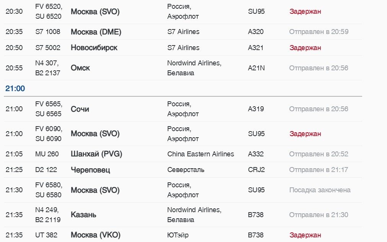Open the Сочи flight entry
387x242 pixels.
pos(80,109)
